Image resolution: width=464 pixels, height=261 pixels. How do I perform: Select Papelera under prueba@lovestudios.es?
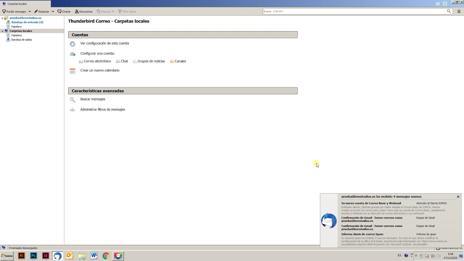click(x=16, y=26)
